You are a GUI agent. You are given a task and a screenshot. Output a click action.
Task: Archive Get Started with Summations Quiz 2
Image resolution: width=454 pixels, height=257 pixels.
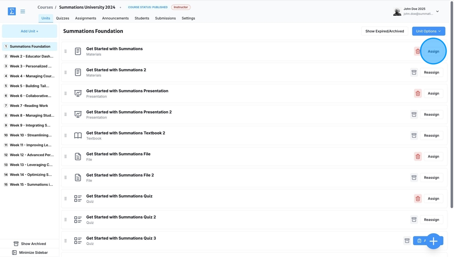click(414, 220)
